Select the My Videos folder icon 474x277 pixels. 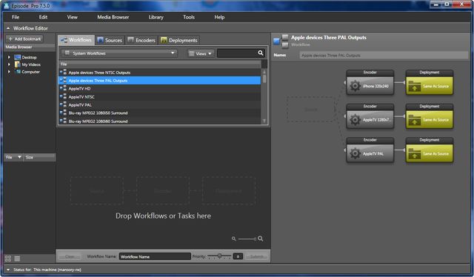coord(18,64)
